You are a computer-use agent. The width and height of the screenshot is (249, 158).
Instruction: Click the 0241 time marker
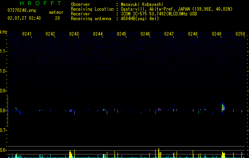(x=27, y=34)
